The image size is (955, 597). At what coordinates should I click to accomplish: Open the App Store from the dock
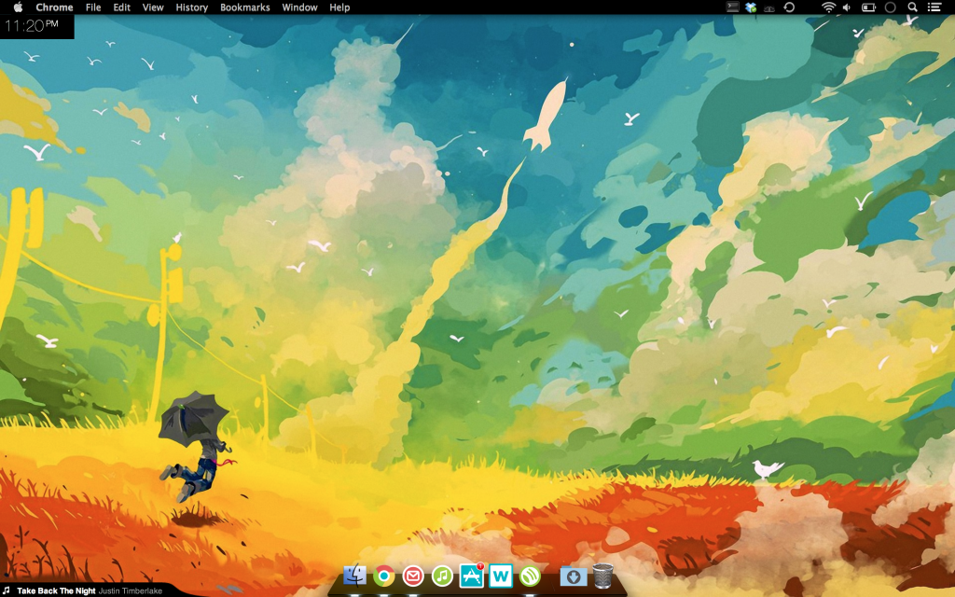(472, 575)
